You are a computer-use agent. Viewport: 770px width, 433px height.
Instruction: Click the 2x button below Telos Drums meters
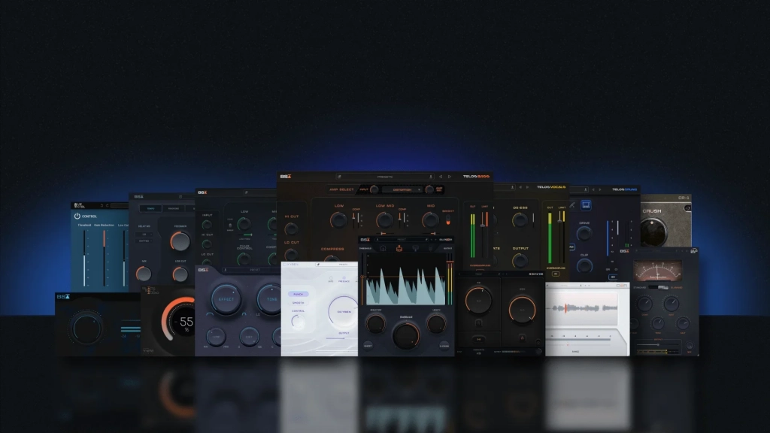tap(612, 277)
